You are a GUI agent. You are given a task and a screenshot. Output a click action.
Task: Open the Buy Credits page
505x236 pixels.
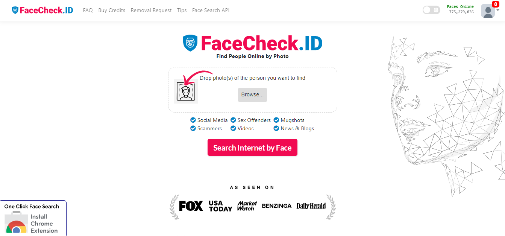pyautogui.click(x=112, y=10)
